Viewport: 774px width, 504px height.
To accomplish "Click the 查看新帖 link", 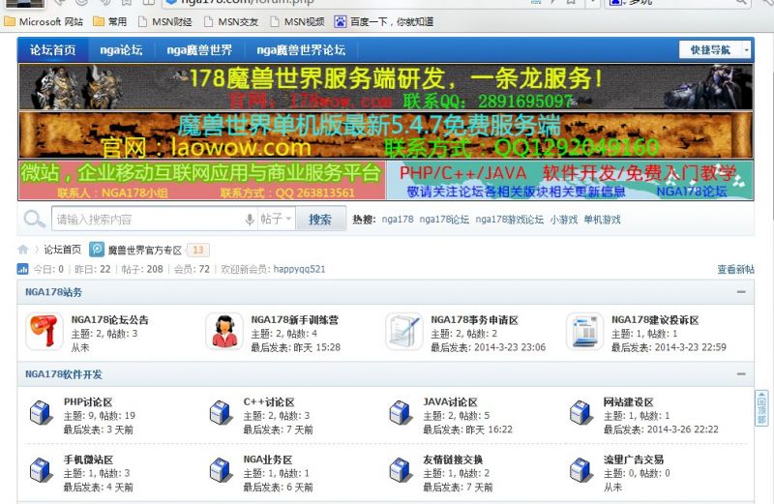I will click(735, 269).
